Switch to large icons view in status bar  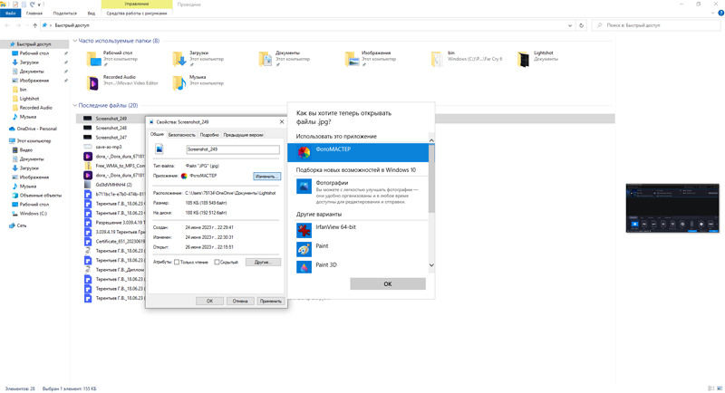tap(719, 388)
